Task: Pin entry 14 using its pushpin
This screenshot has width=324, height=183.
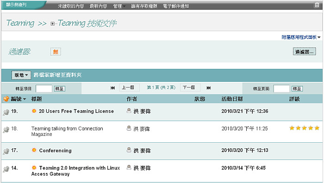Action: point(6,169)
